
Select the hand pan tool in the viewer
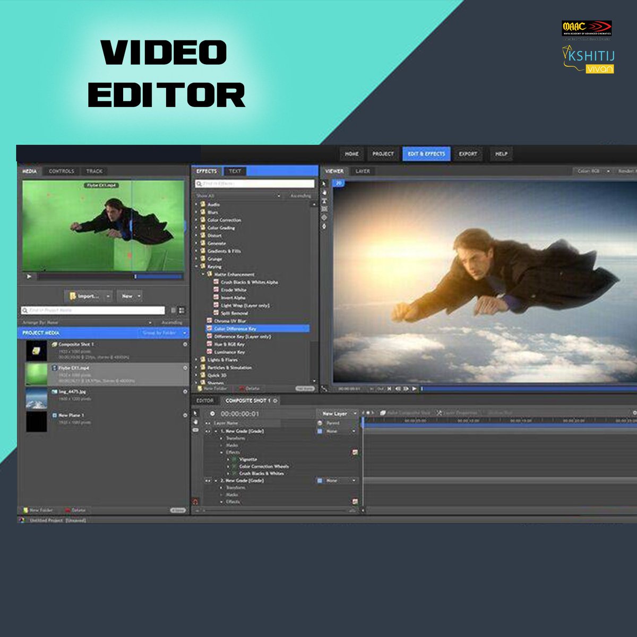[x=324, y=192]
